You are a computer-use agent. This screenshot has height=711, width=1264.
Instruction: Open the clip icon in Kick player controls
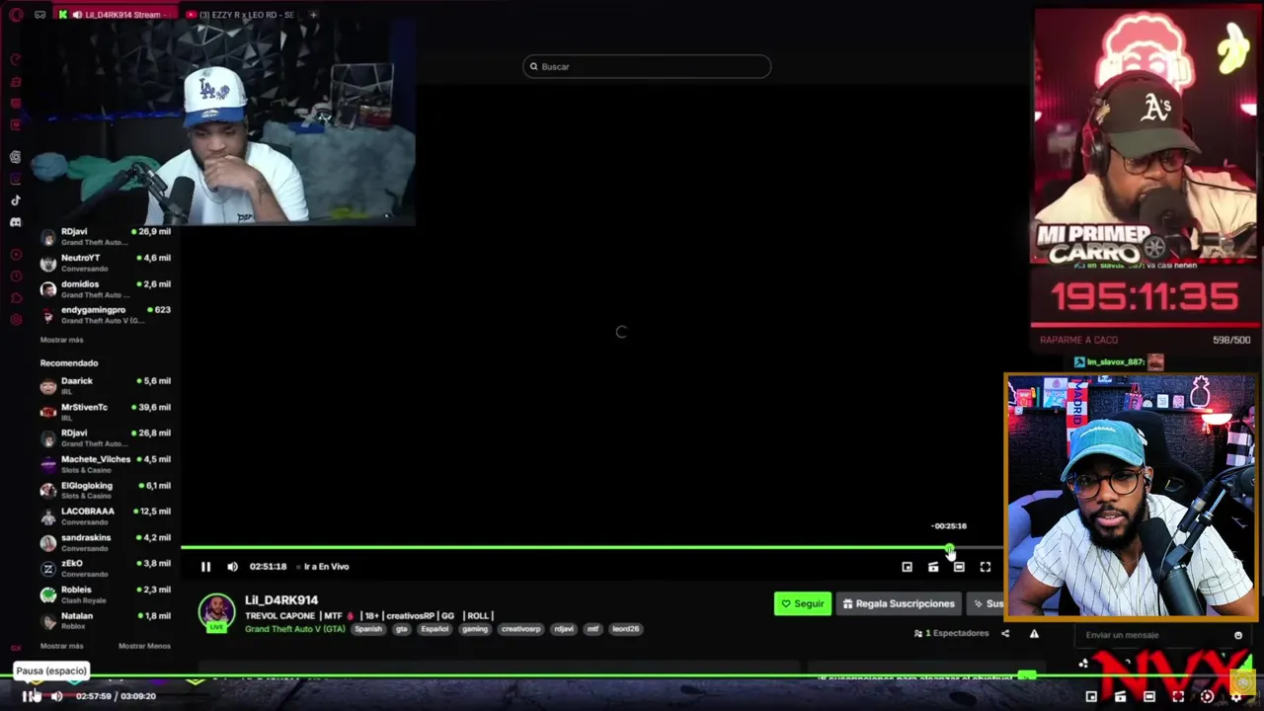point(933,567)
